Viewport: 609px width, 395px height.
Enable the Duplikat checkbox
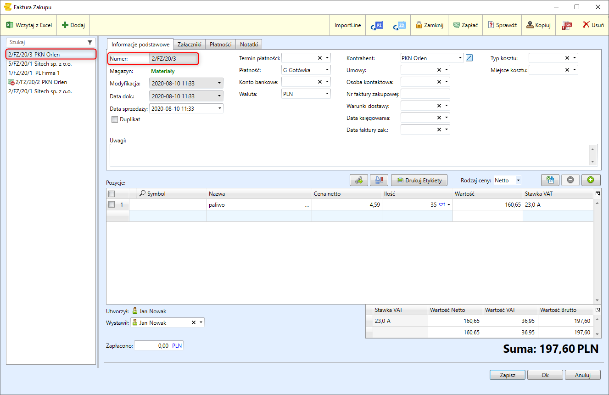coord(115,119)
